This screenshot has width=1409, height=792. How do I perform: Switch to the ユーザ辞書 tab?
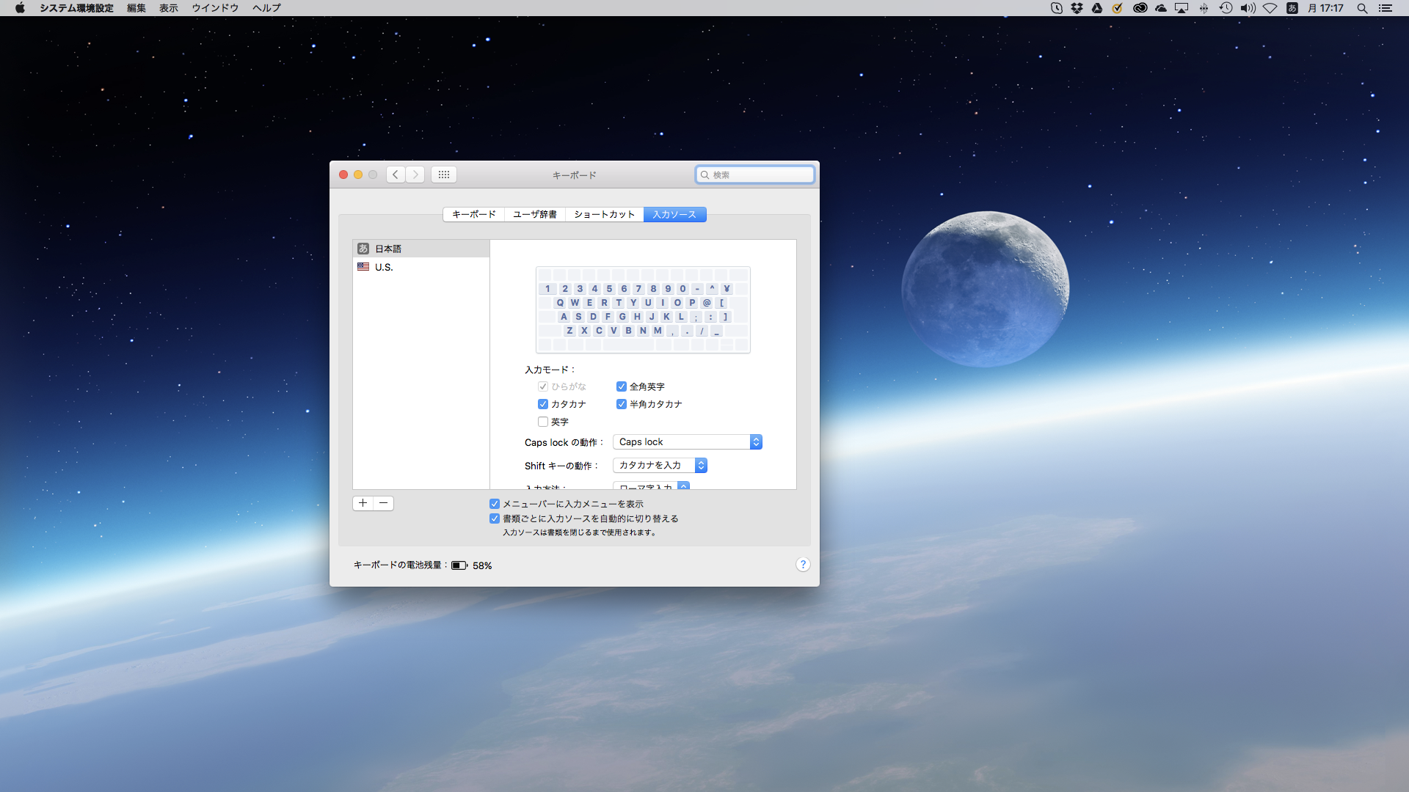(x=534, y=214)
